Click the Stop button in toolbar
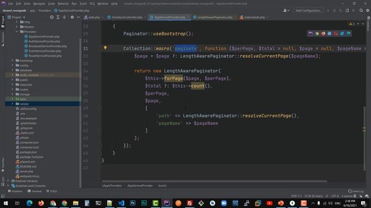371x208 pixels. pyautogui.click(x=353, y=10)
